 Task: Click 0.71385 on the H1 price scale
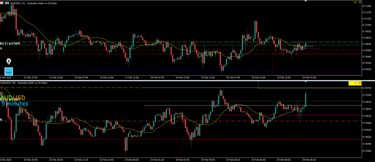point(365,7)
